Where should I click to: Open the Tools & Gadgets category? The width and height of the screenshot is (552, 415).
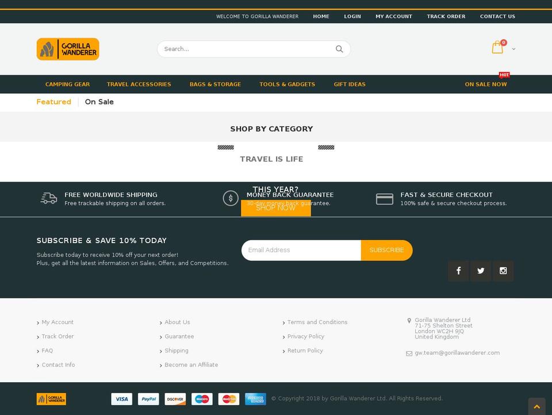287,84
